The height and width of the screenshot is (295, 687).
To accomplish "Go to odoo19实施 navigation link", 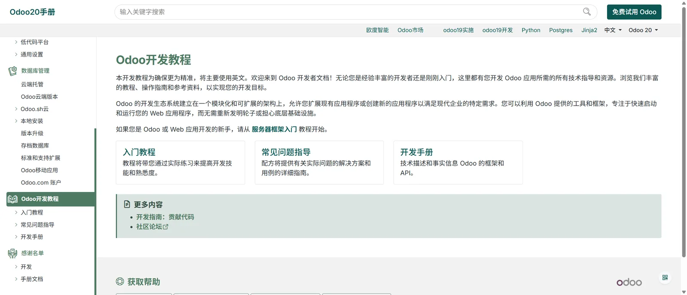I will [458, 30].
